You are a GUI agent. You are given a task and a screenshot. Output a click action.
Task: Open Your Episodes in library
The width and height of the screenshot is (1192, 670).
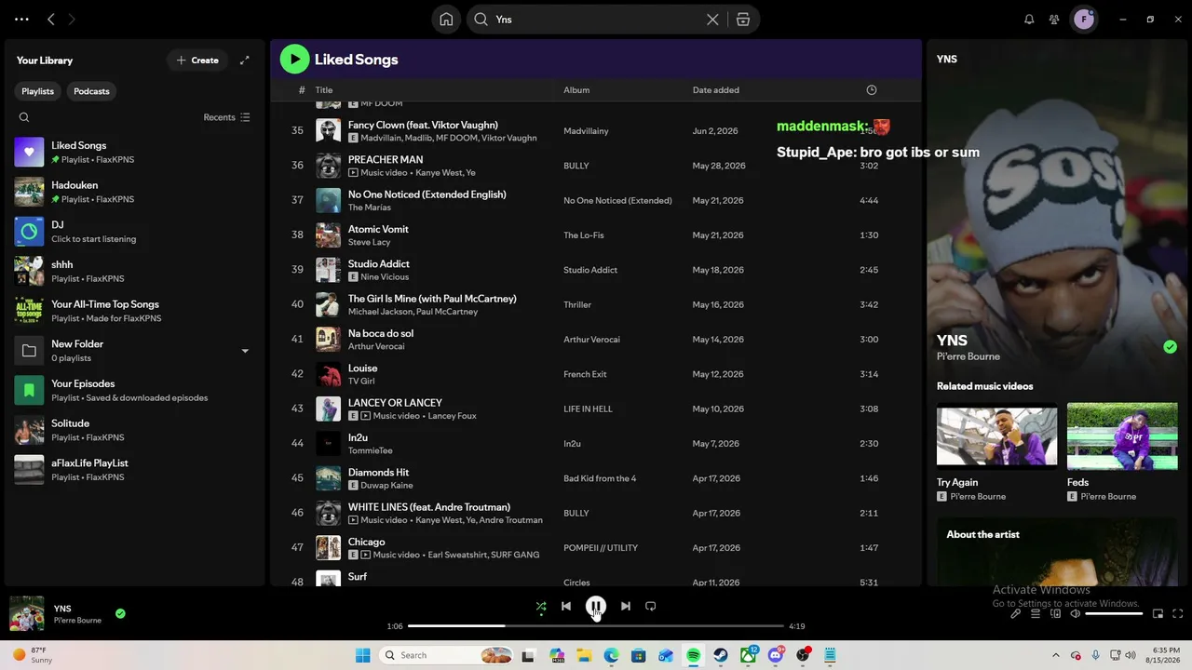coord(135,390)
